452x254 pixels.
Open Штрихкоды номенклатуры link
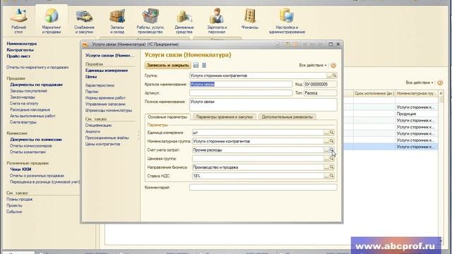point(109,110)
